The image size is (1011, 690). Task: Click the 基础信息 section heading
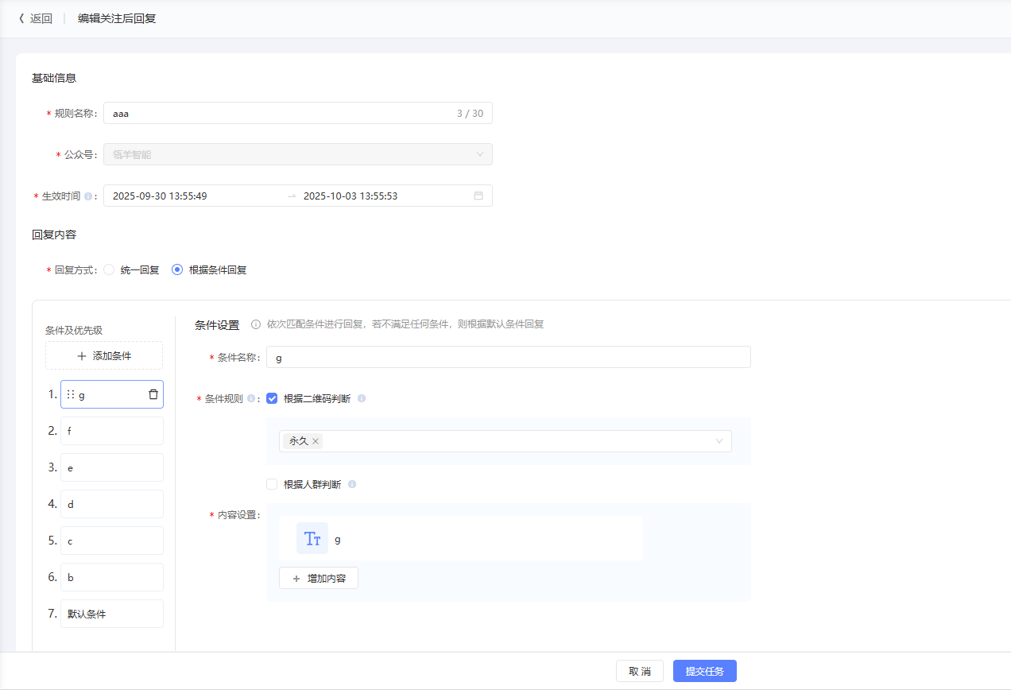54,78
